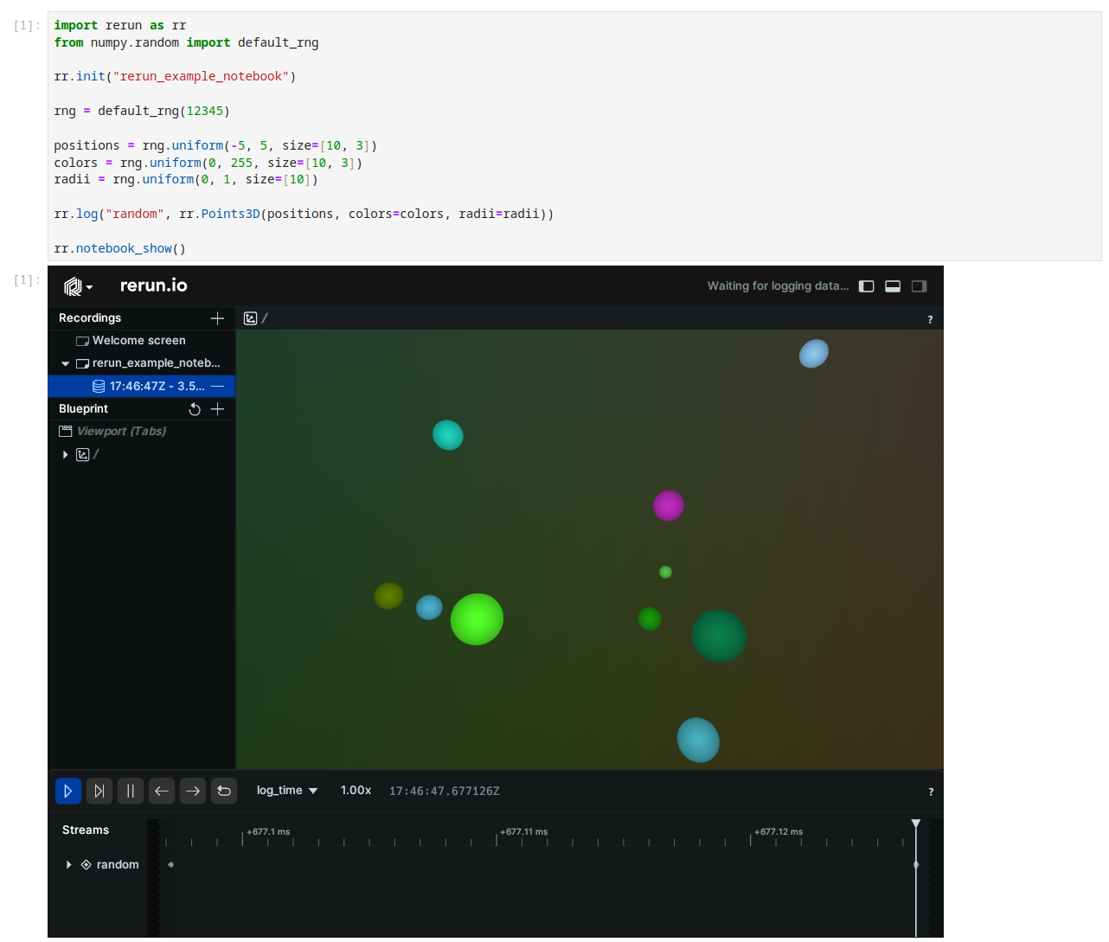
Task: Select the 17:46:47Z recording row
Action: (x=141, y=386)
